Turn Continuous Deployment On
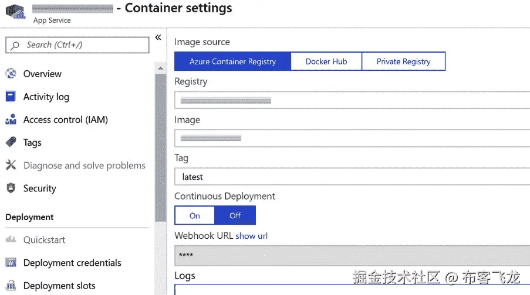 pyautogui.click(x=195, y=215)
